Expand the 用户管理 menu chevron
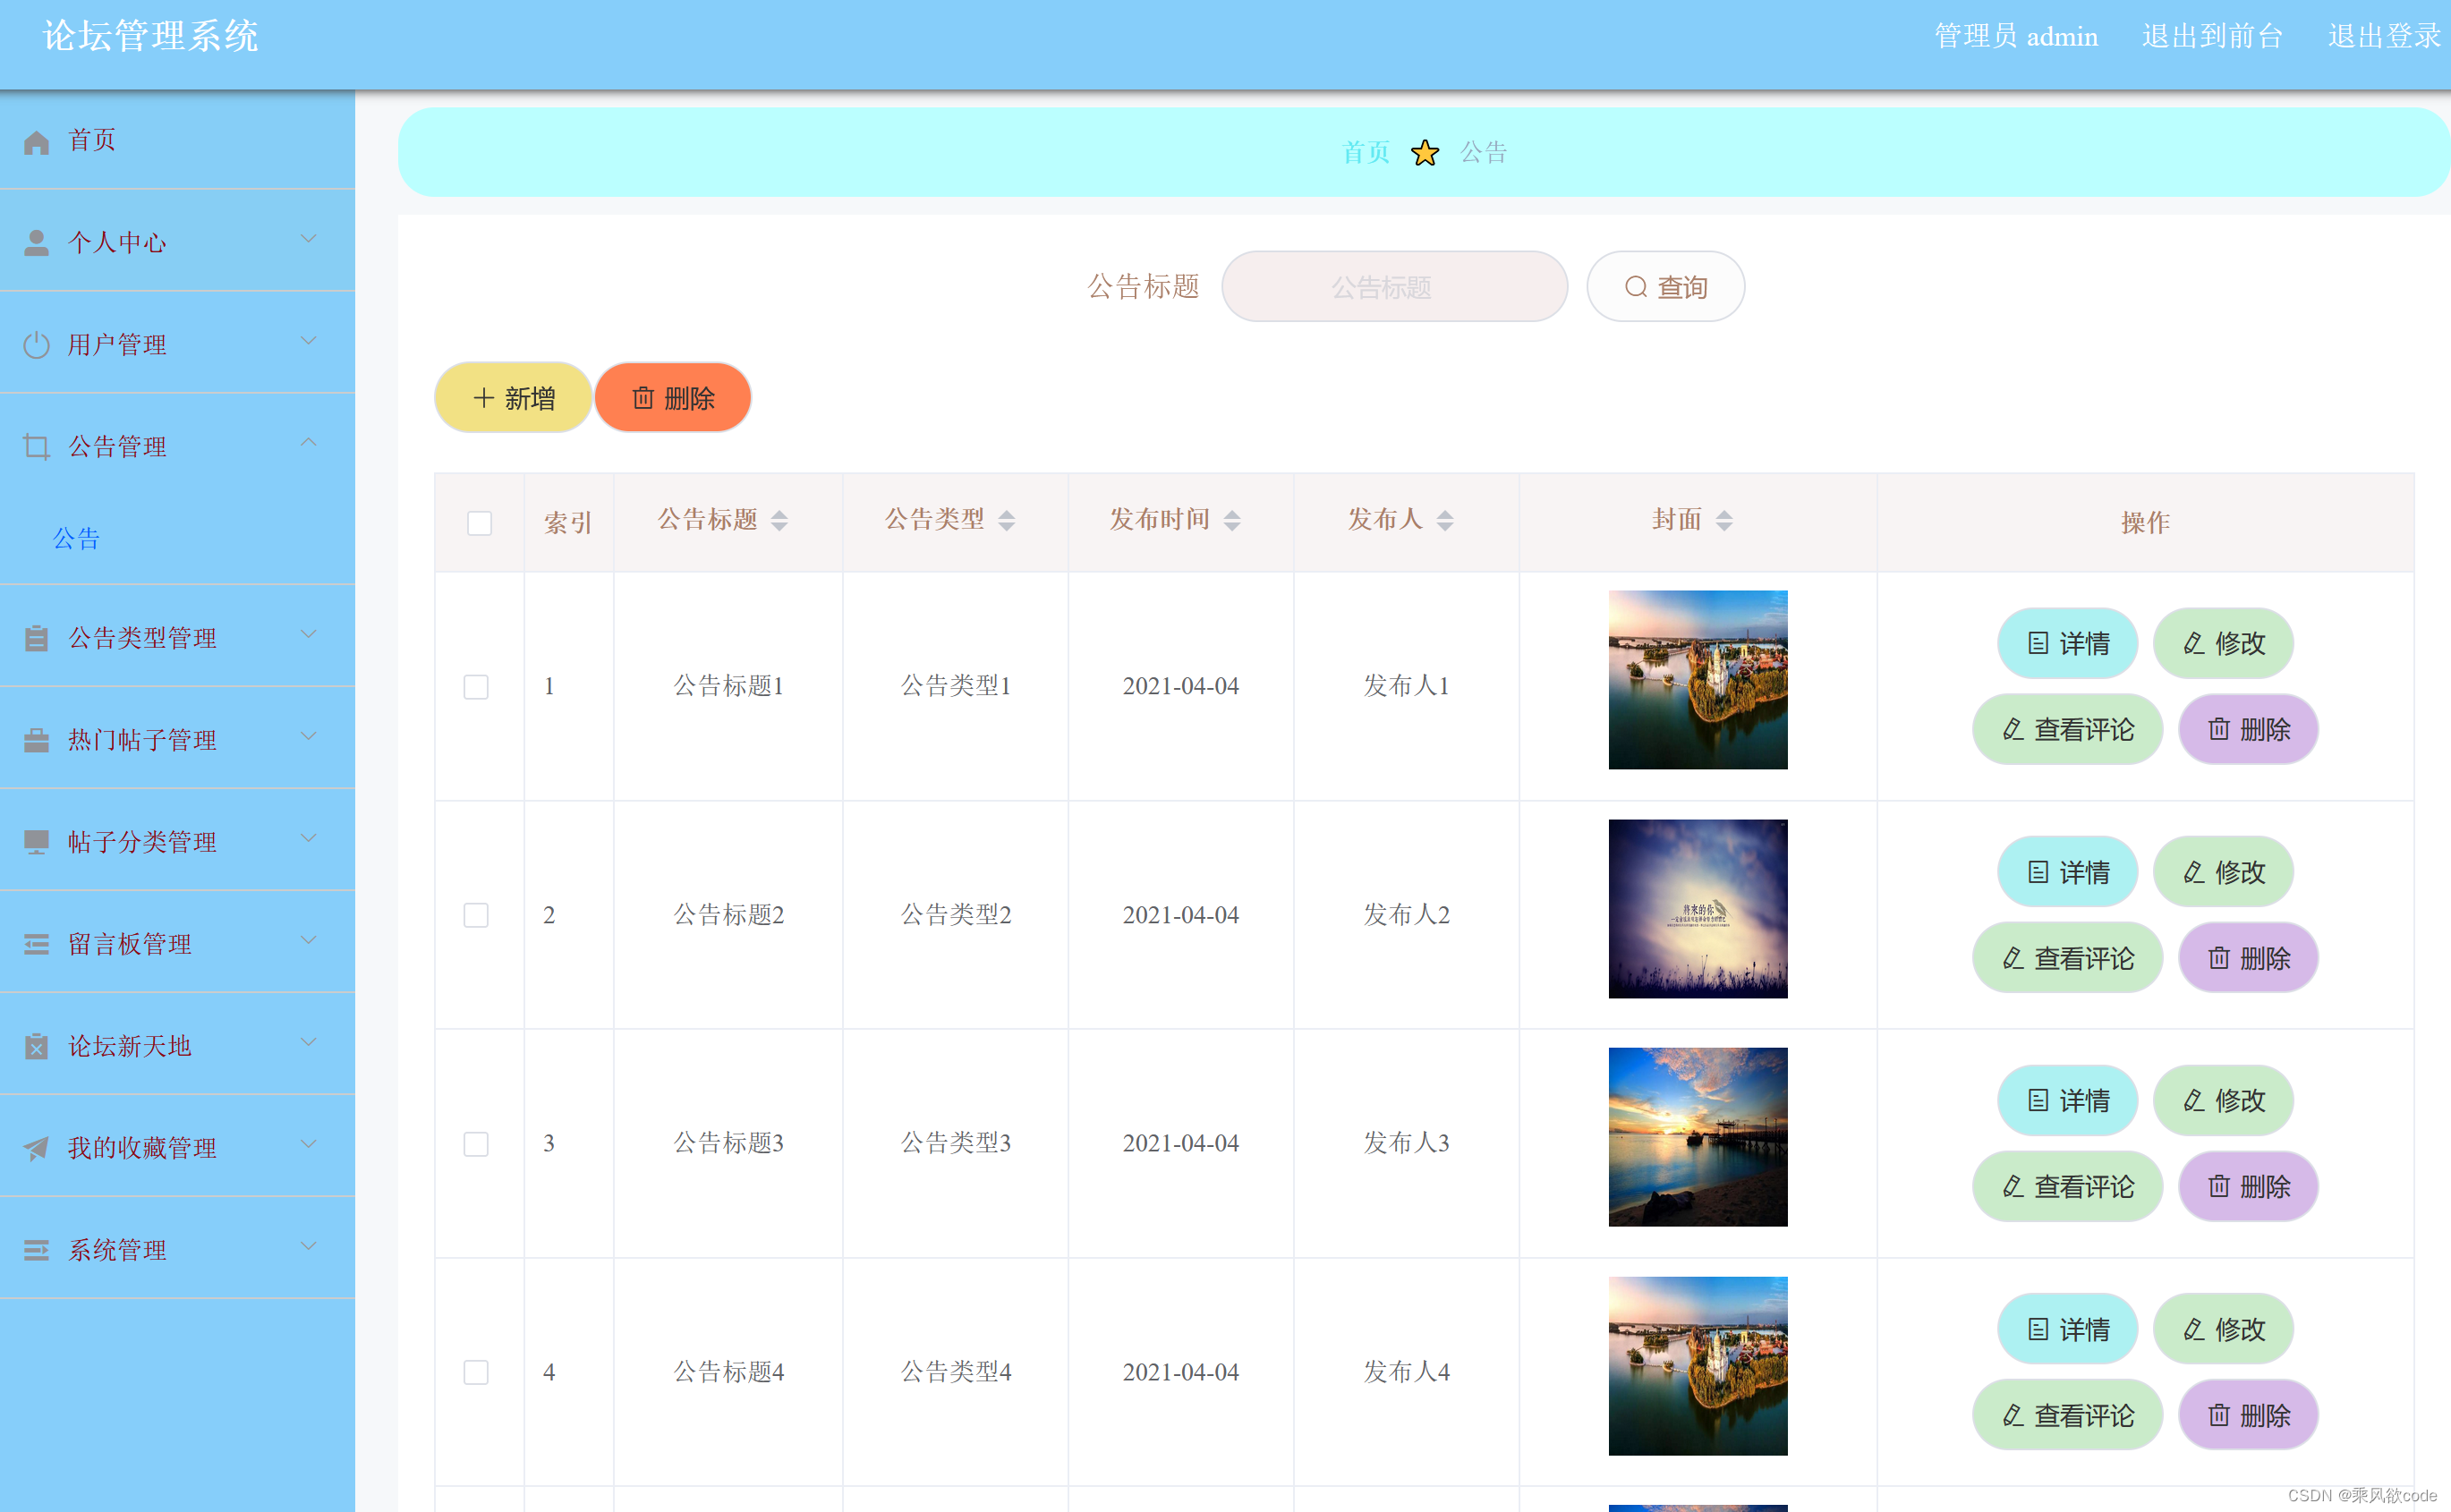 tap(308, 341)
